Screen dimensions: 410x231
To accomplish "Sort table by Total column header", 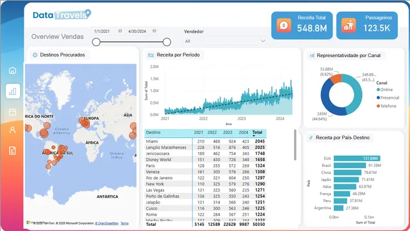I will [258, 133].
